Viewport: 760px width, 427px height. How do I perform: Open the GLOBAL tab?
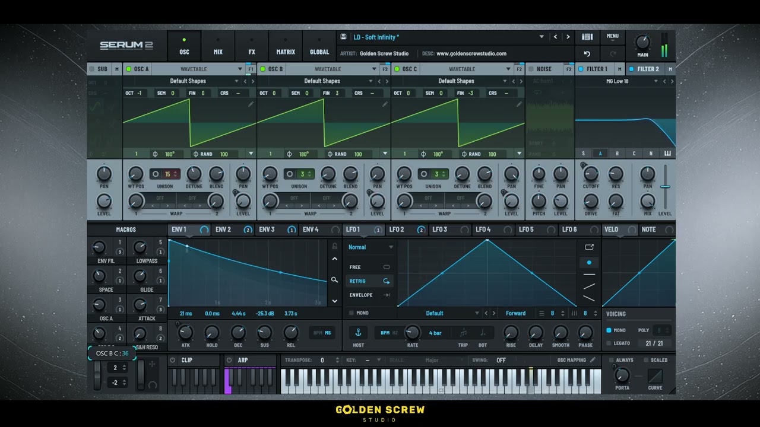[319, 46]
